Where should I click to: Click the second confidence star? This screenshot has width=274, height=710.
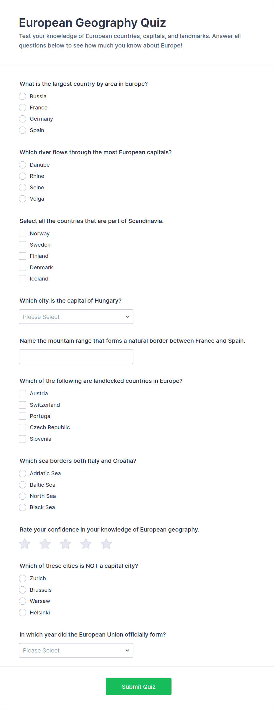[45, 544]
